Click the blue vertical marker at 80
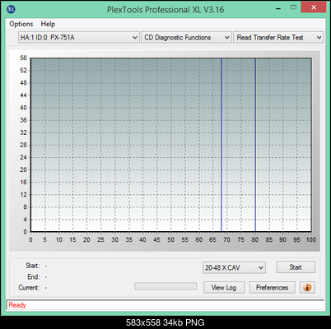Screen dimensions: 331x329 tap(255, 145)
